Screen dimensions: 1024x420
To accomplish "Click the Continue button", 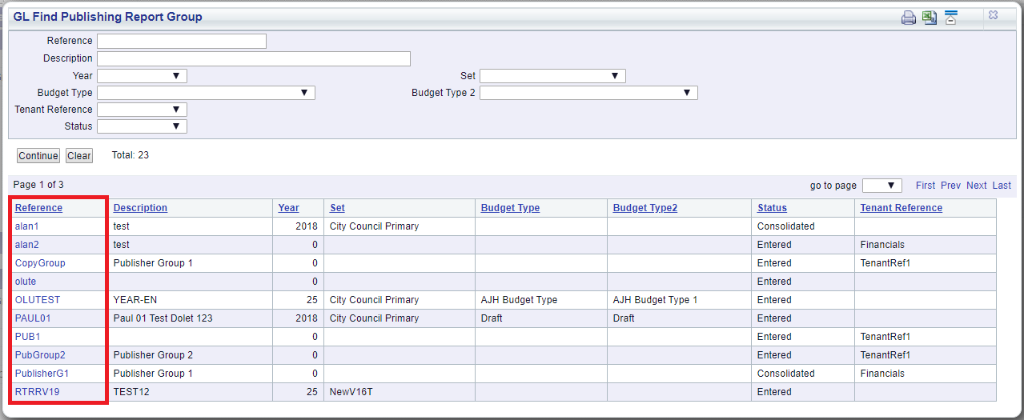I will click(38, 156).
